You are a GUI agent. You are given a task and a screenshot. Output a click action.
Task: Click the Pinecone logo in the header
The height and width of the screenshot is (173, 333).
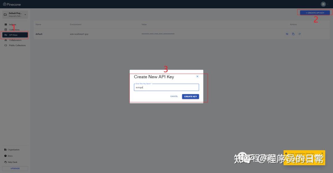(x=12, y=4)
